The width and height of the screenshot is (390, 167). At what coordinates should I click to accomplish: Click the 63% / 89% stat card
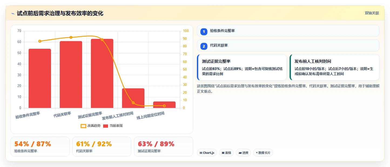[163, 147]
